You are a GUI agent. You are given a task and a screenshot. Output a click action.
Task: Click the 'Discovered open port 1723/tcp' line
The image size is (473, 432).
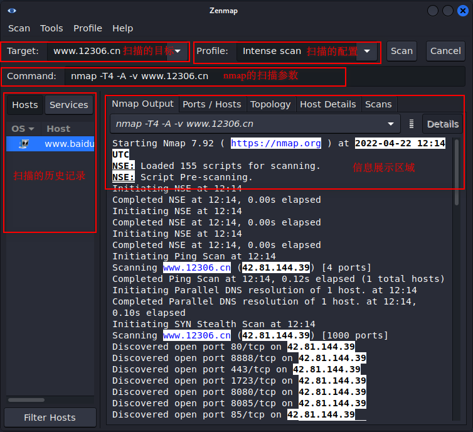(239, 381)
